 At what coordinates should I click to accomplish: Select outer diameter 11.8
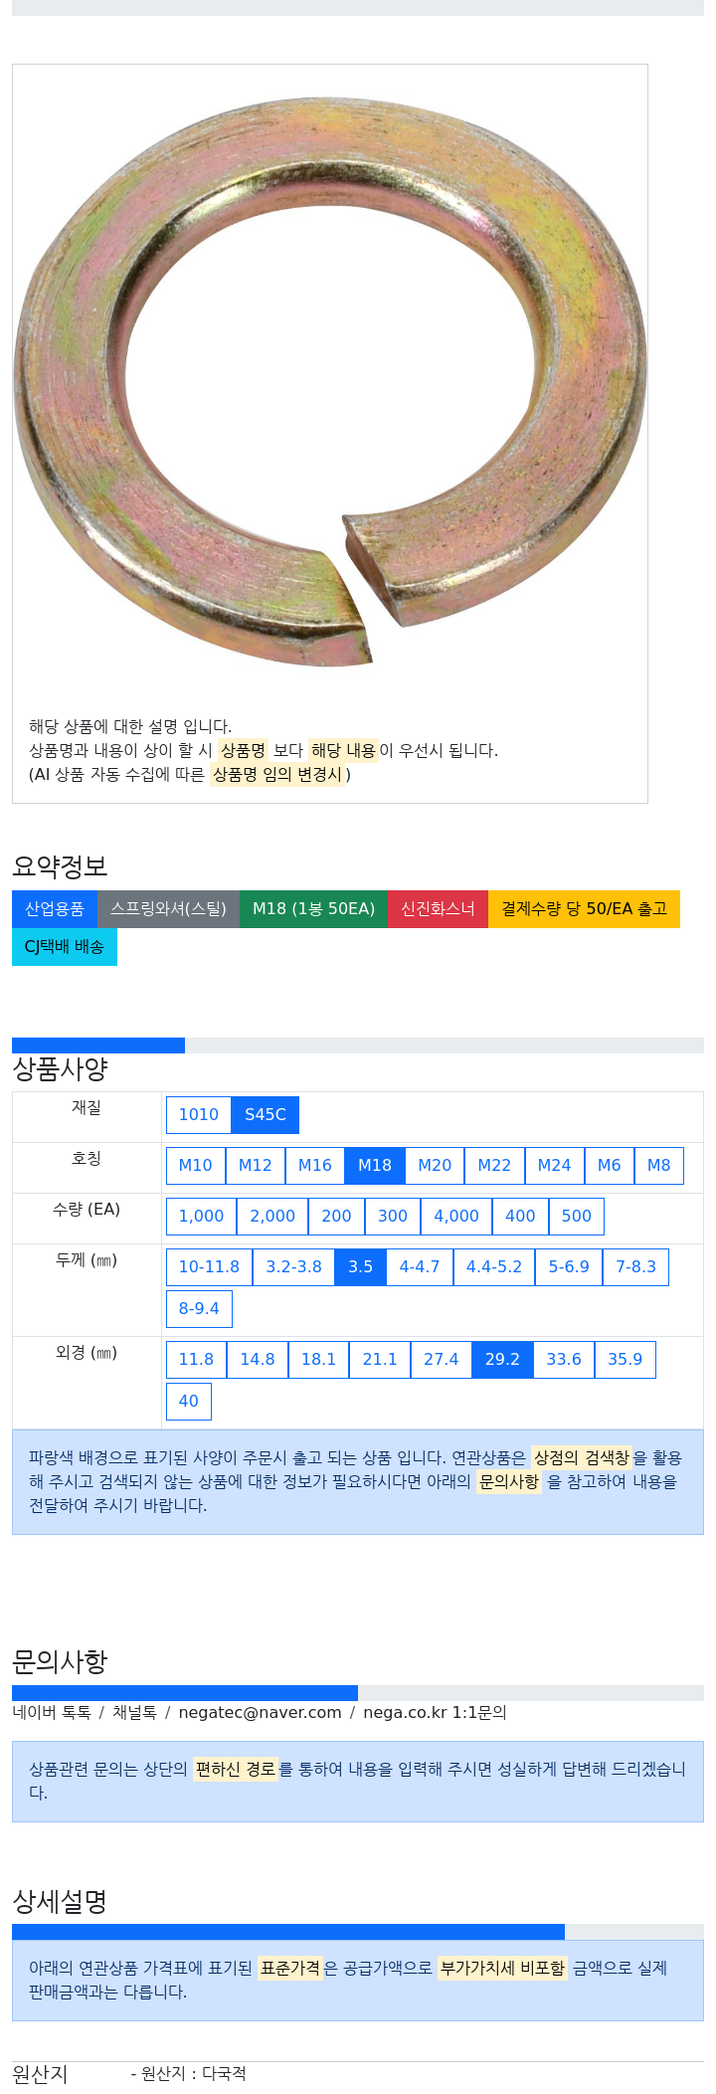pos(196,1360)
